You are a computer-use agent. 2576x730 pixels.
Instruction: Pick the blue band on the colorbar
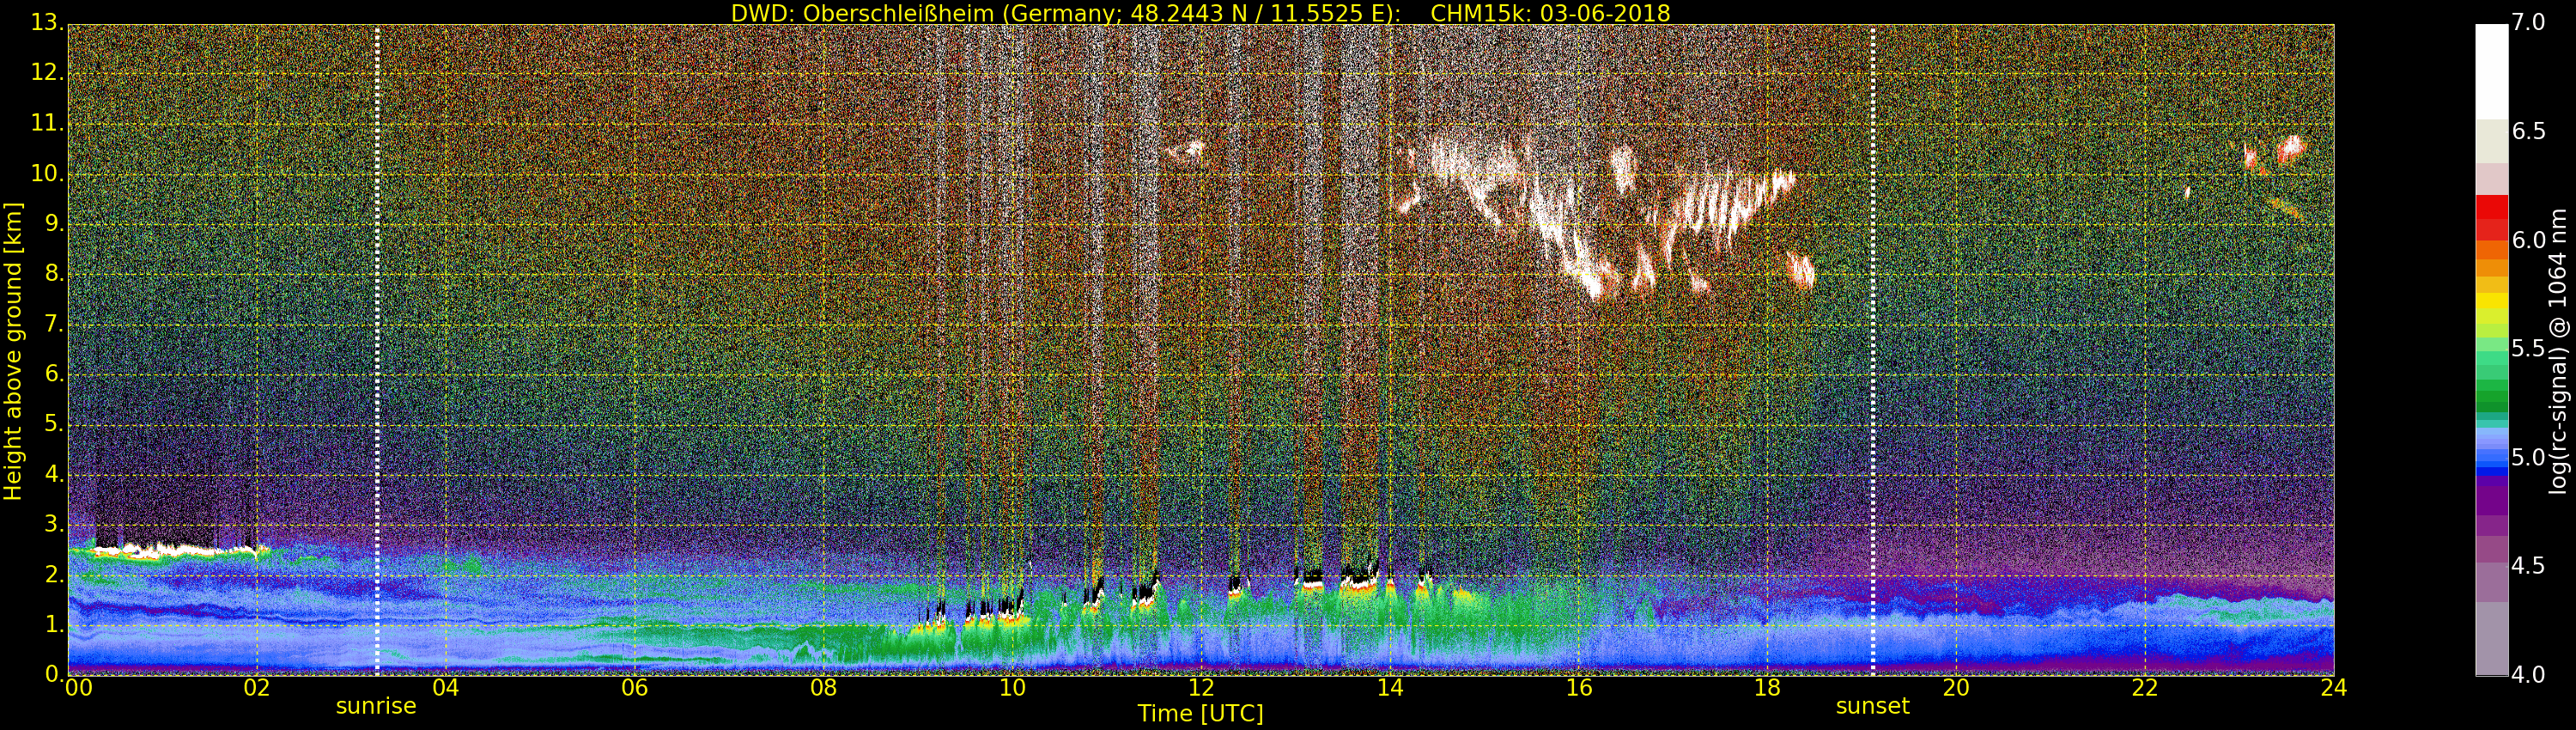2491,455
